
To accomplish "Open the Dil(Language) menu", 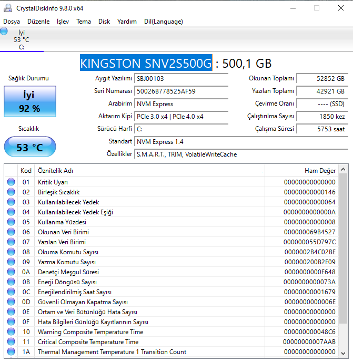I will (x=164, y=22).
